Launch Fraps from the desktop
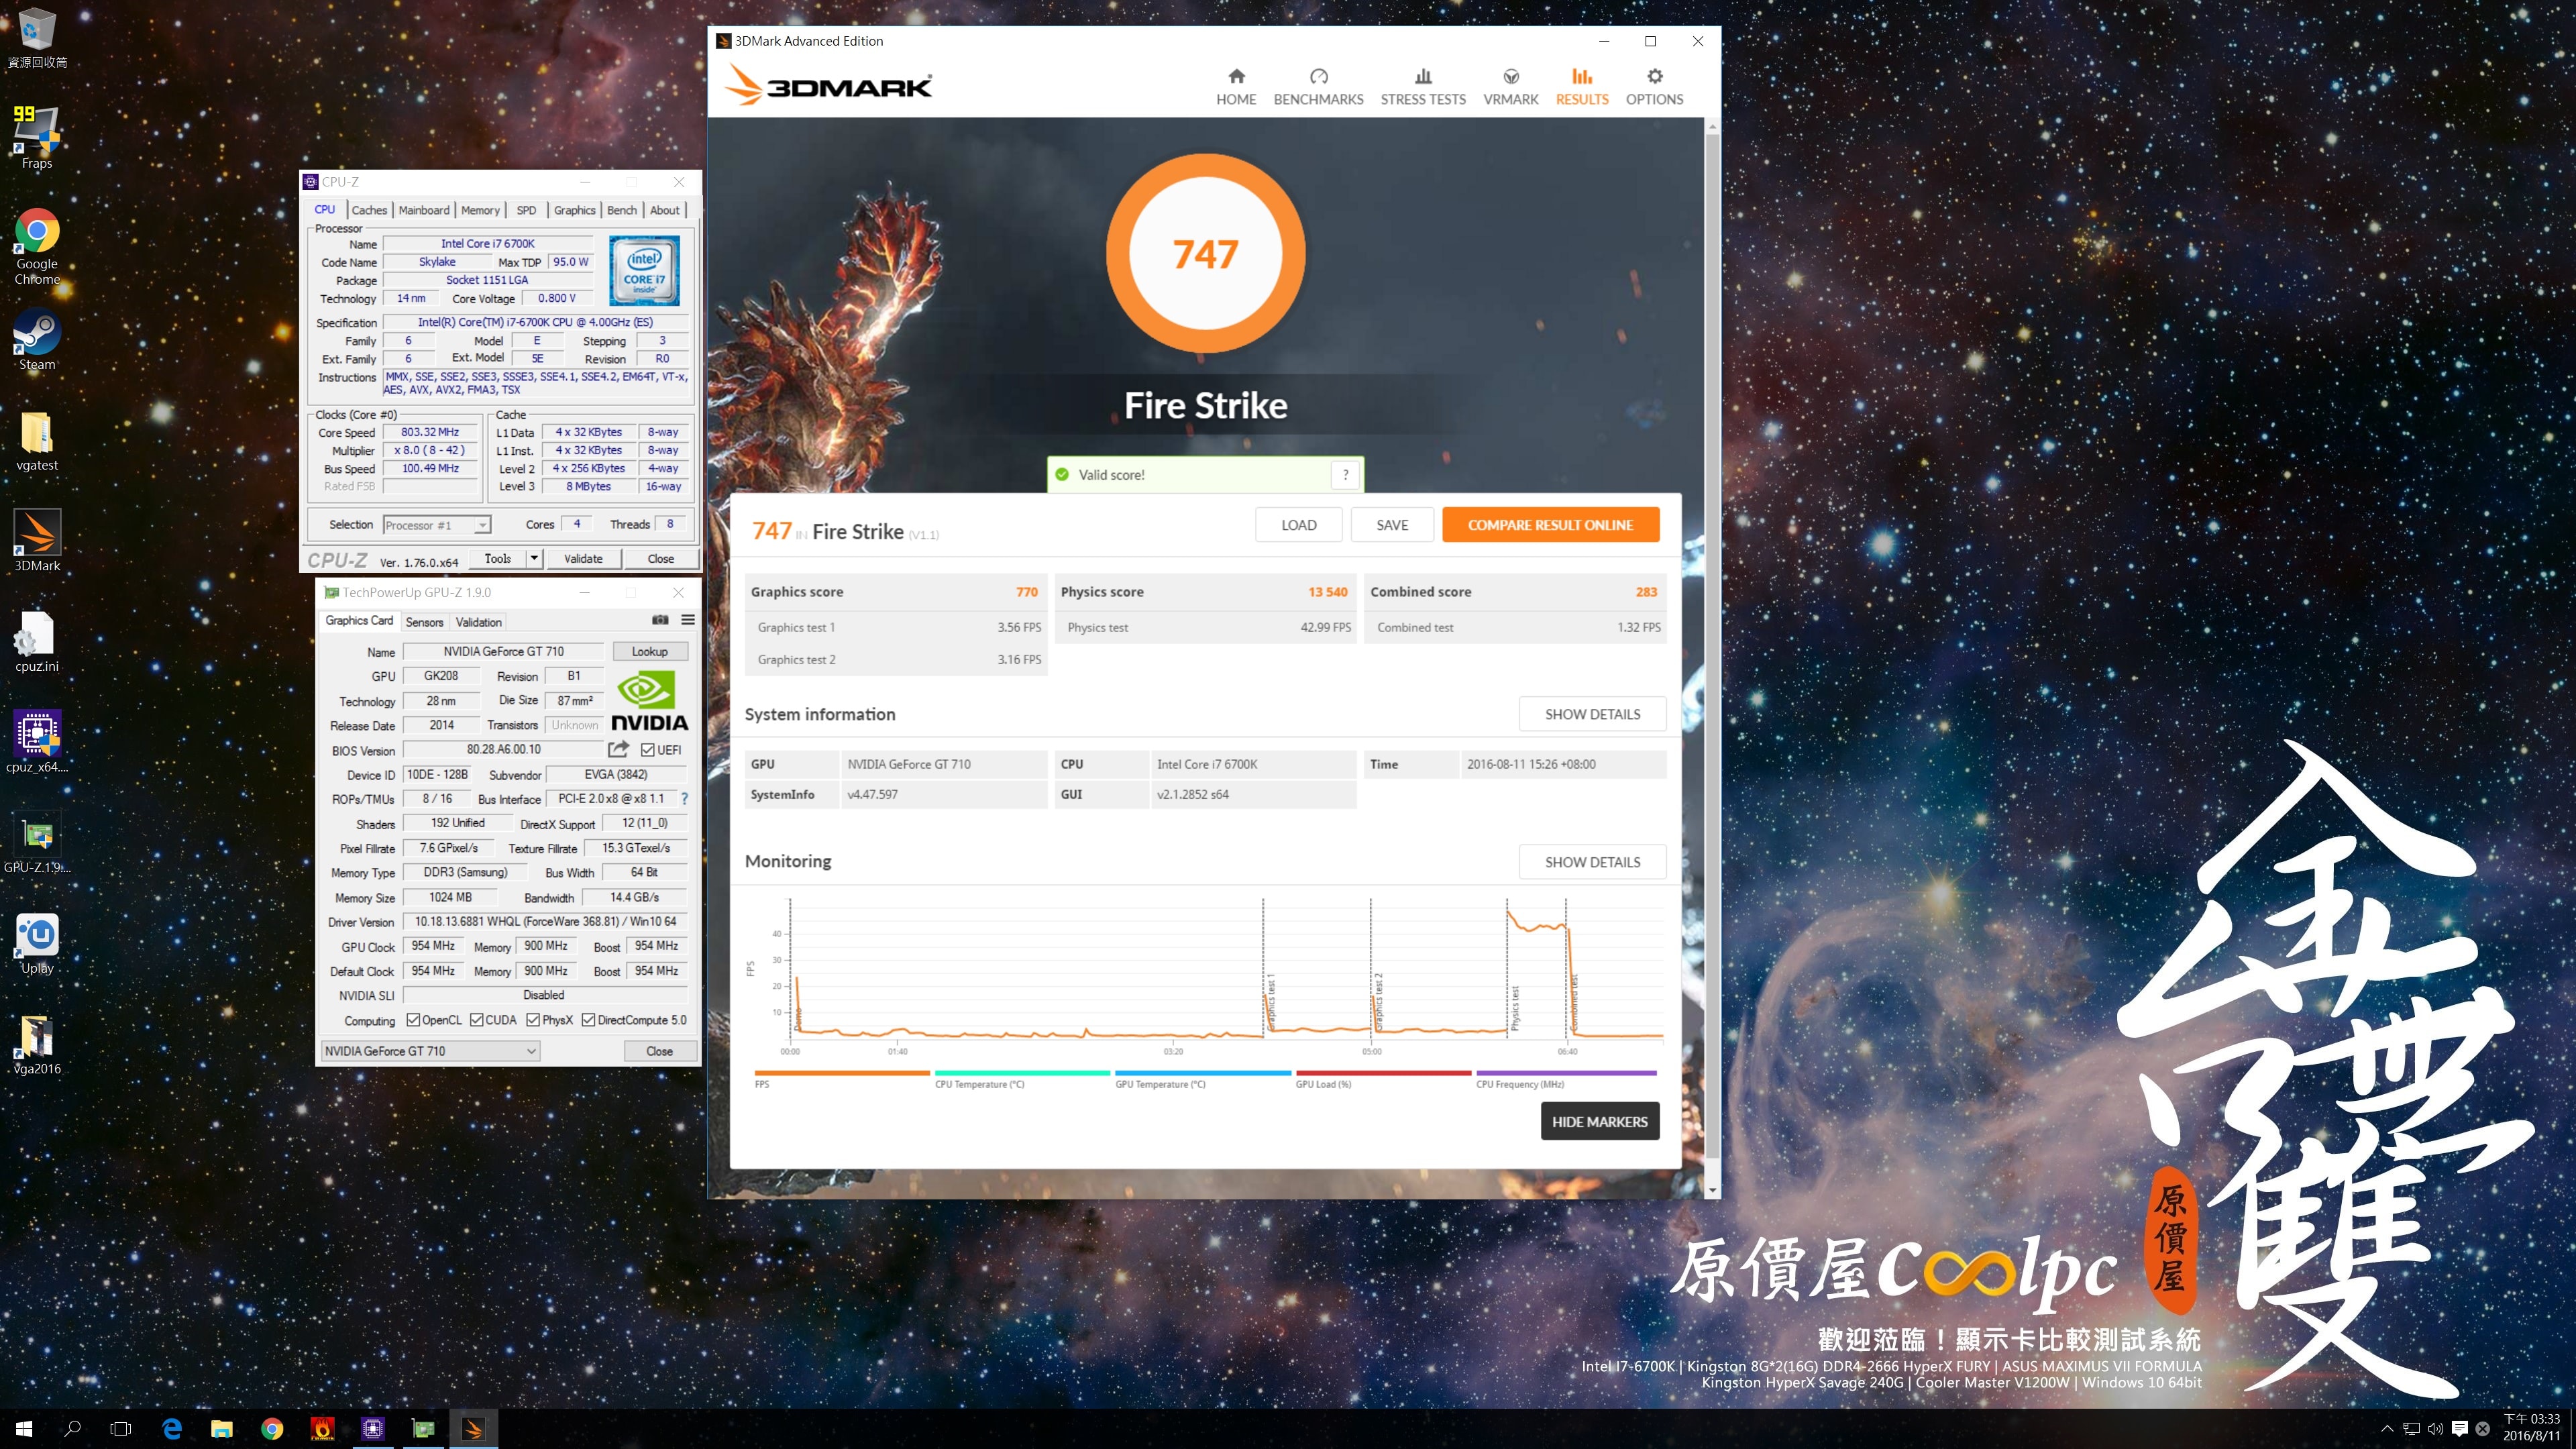This screenshot has height=1449, width=2576. (37, 137)
